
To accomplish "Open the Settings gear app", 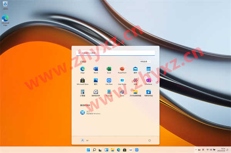I will click(135, 82).
